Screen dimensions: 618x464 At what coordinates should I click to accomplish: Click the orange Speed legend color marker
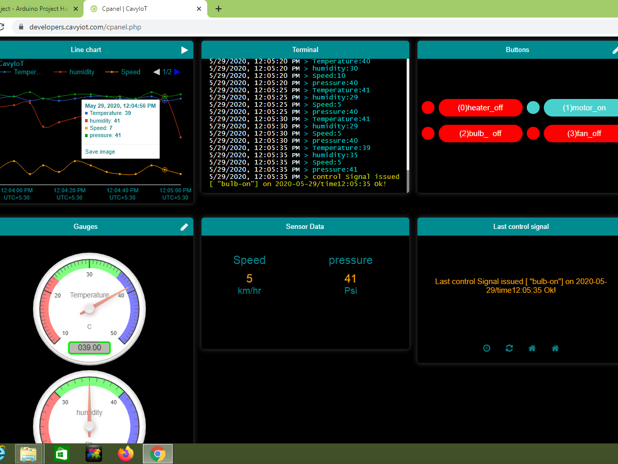click(112, 72)
